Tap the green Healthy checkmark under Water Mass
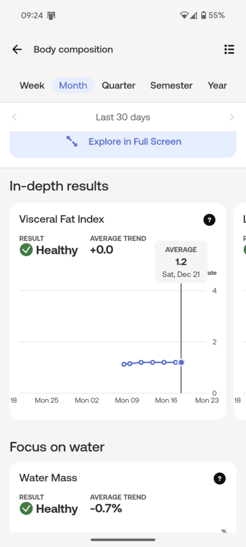This screenshot has width=246, height=547. [26, 509]
